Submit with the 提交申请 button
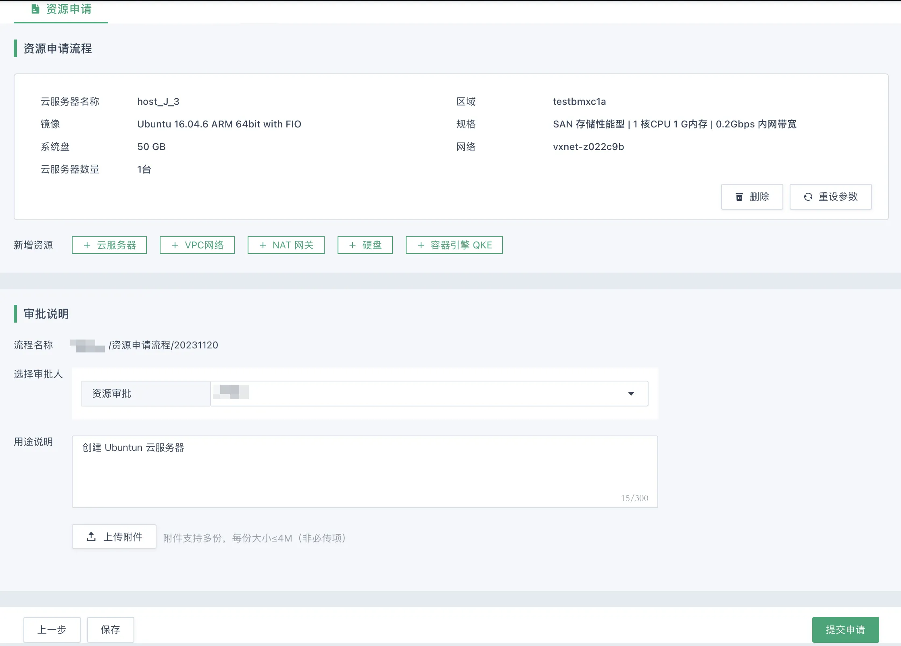Image resolution: width=901 pixels, height=646 pixels. point(845,629)
